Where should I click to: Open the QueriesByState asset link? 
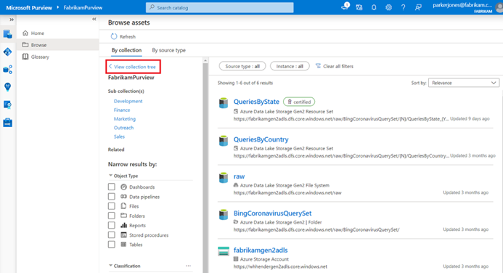pos(256,102)
